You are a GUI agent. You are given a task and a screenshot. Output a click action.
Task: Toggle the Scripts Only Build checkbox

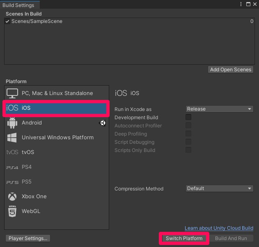[188, 150]
